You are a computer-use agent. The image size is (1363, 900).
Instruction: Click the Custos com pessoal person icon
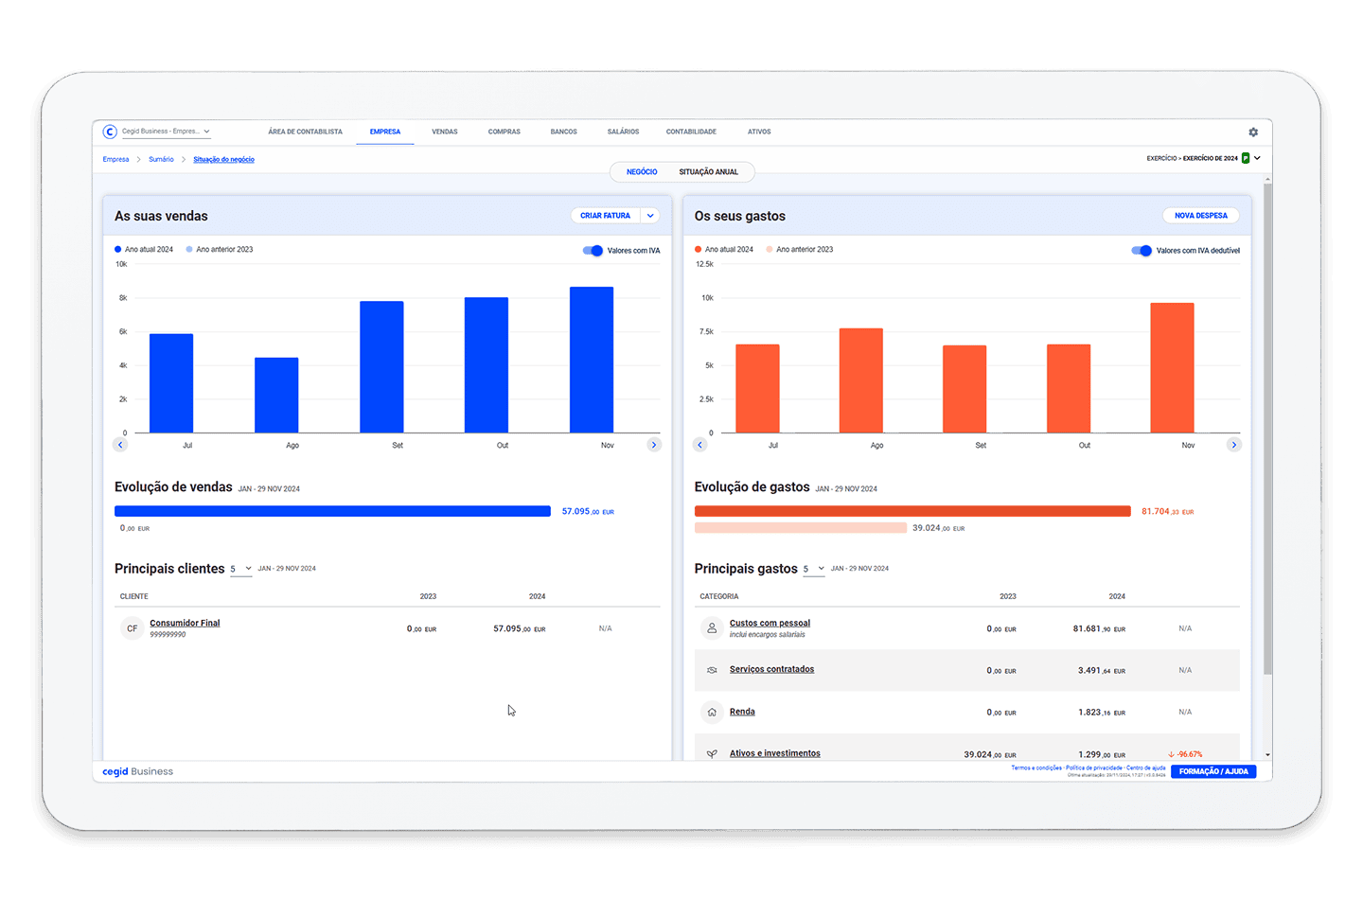712,628
